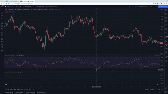Open the indicator templates dropdown

pos(33,7)
